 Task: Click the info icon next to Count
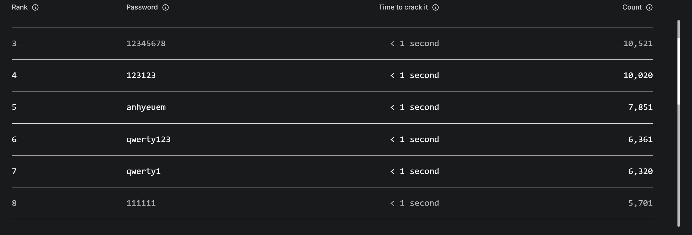(x=649, y=8)
